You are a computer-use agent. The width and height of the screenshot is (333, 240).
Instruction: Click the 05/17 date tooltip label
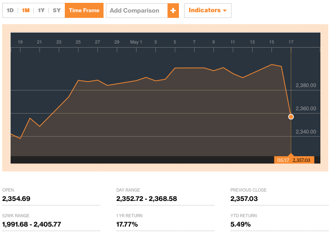pos(283,160)
